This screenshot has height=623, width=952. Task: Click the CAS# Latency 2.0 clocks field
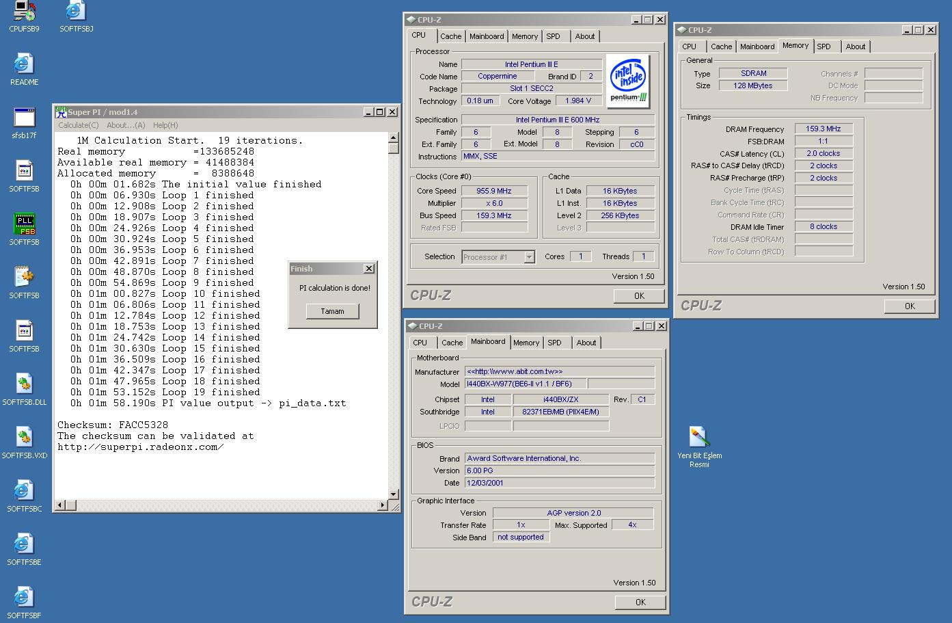pos(824,153)
